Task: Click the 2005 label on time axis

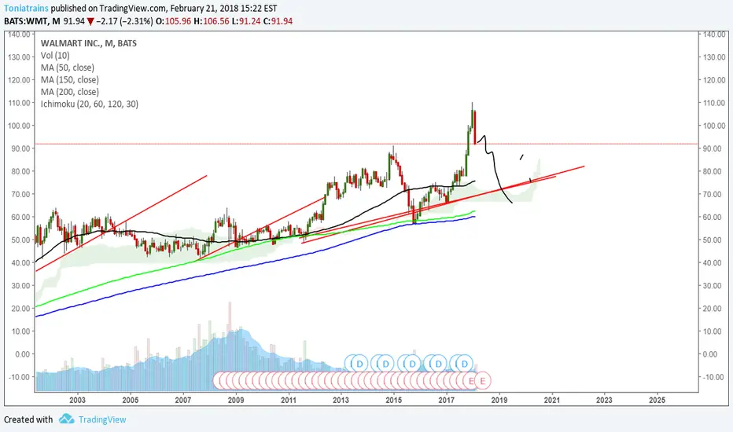Action: pos(131,400)
